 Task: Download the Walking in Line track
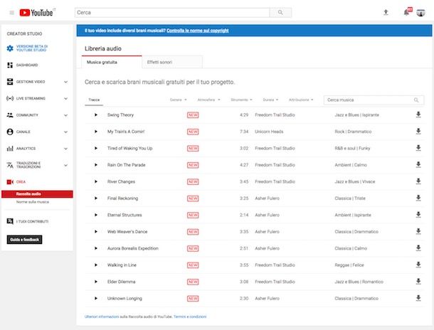[418, 265]
